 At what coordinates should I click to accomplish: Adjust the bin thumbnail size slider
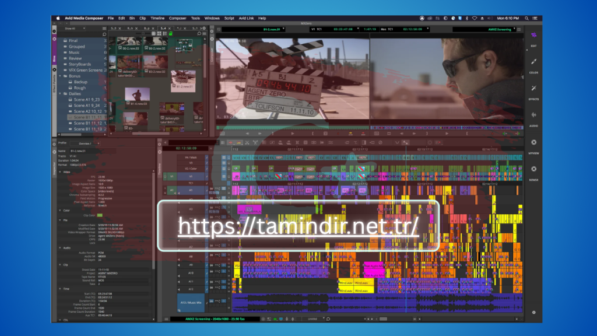pos(143,33)
